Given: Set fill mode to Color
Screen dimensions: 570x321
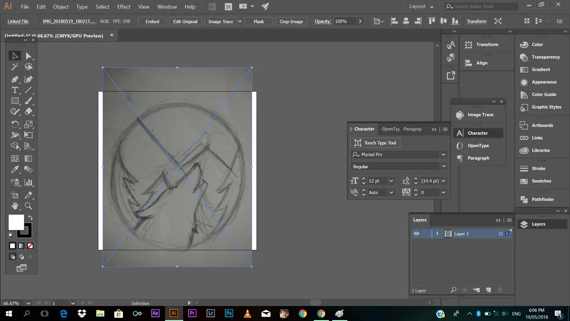Looking at the screenshot, I should click(x=12, y=246).
